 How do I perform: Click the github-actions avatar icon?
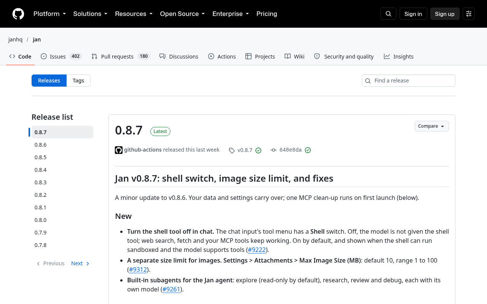coord(119,150)
